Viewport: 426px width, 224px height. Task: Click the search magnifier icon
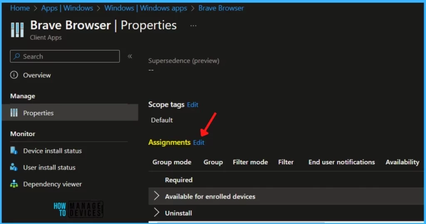click(x=17, y=56)
